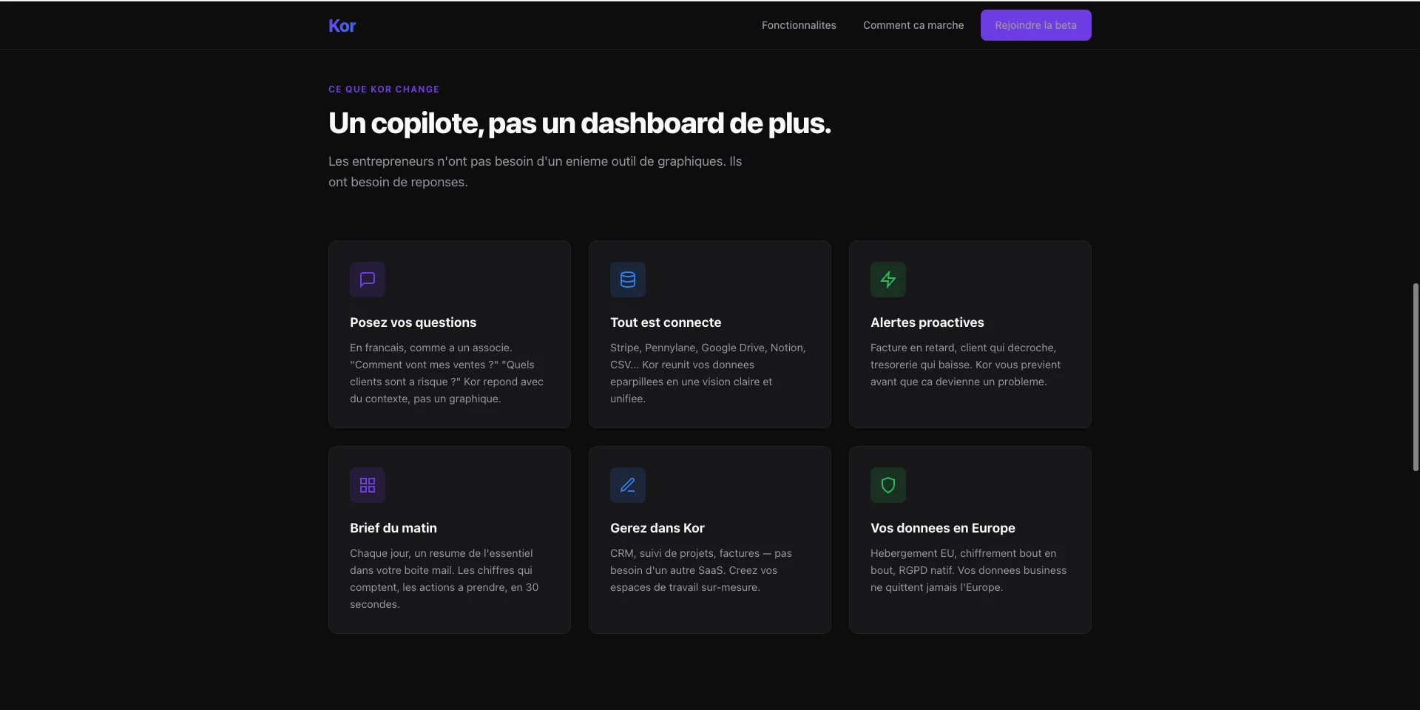The height and width of the screenshot is (710, 1420).
Task: Open the Brief du matin card title
Action: [x=393, y=528]
